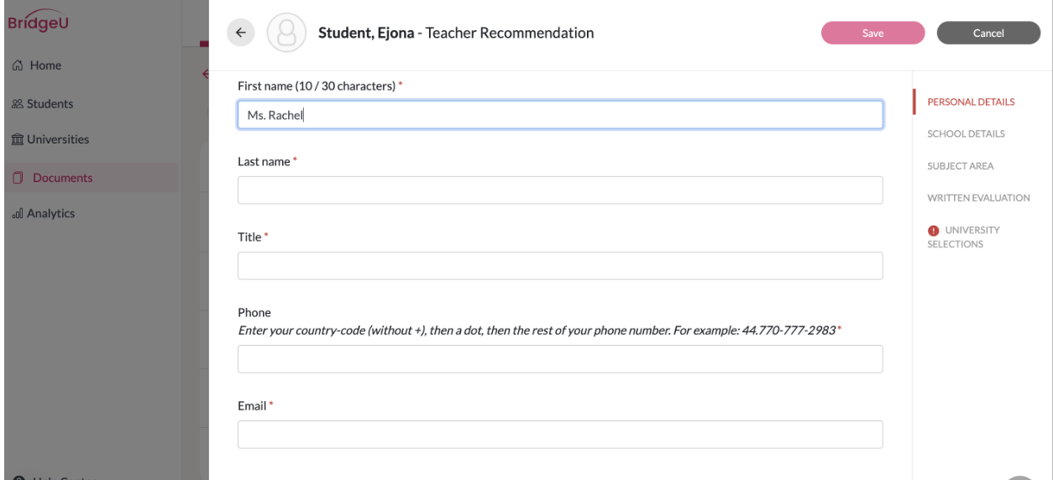1053x480 pixels.
Task: Go to the School Details section
Action: 966,134
